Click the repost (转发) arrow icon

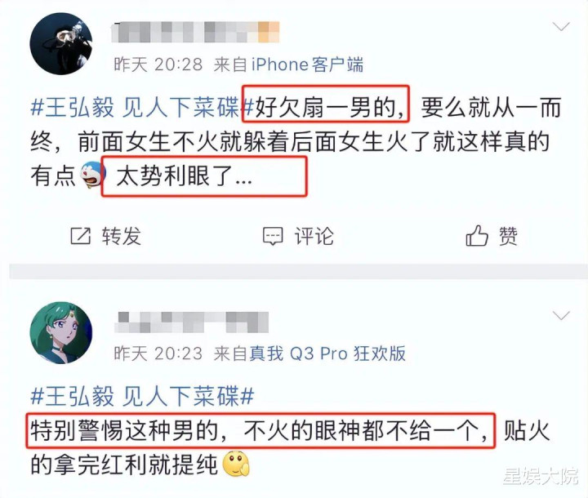(81, 236)
